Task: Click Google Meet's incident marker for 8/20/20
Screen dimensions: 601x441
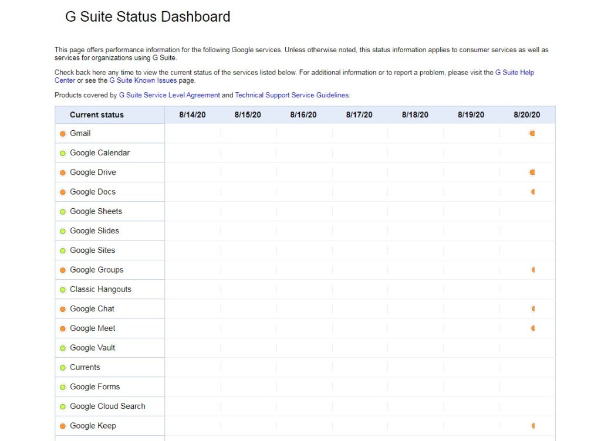Action: [532, 328]
